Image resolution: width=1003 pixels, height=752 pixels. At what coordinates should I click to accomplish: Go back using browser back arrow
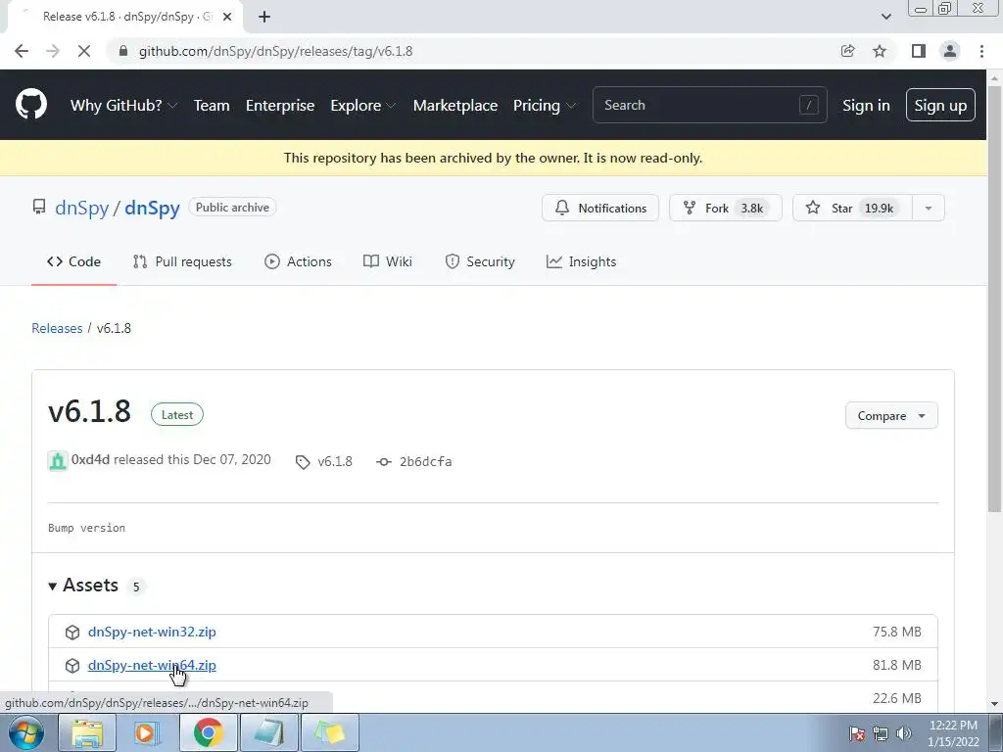(22, 51)
